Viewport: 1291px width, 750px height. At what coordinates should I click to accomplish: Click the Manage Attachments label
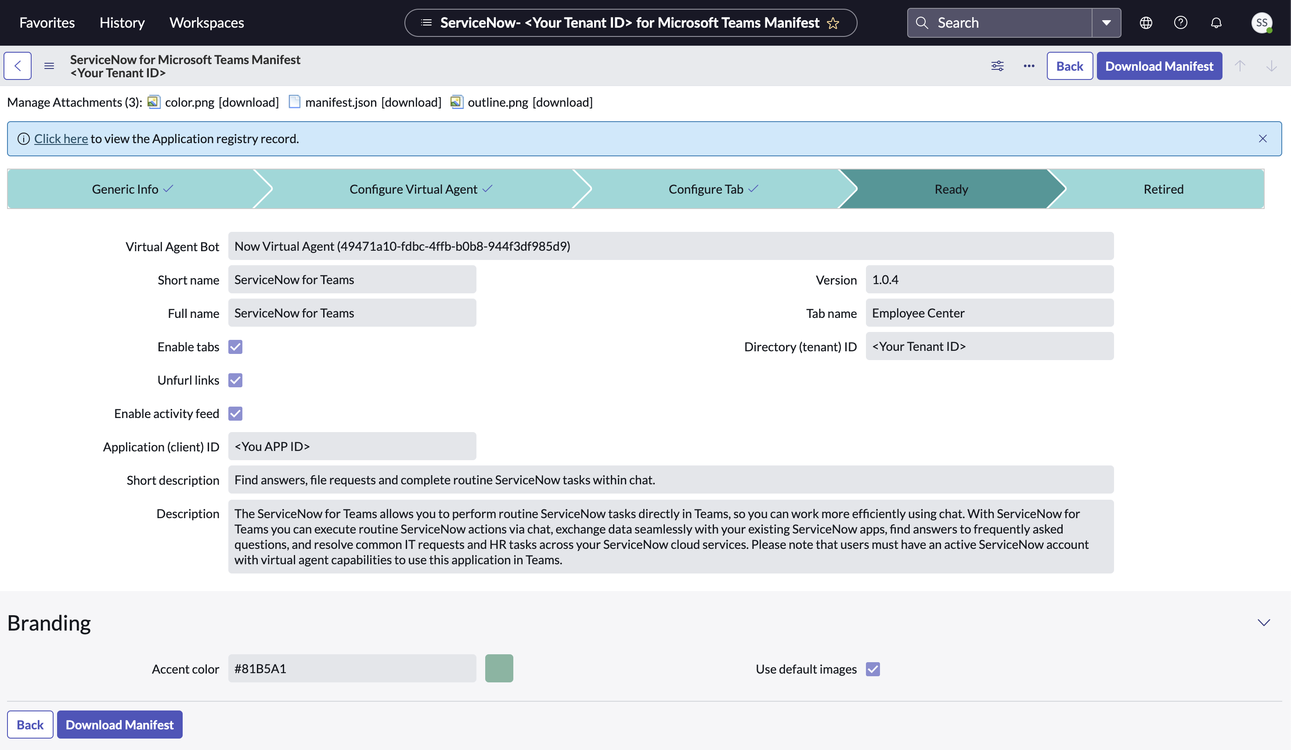(x=75, y=102)
